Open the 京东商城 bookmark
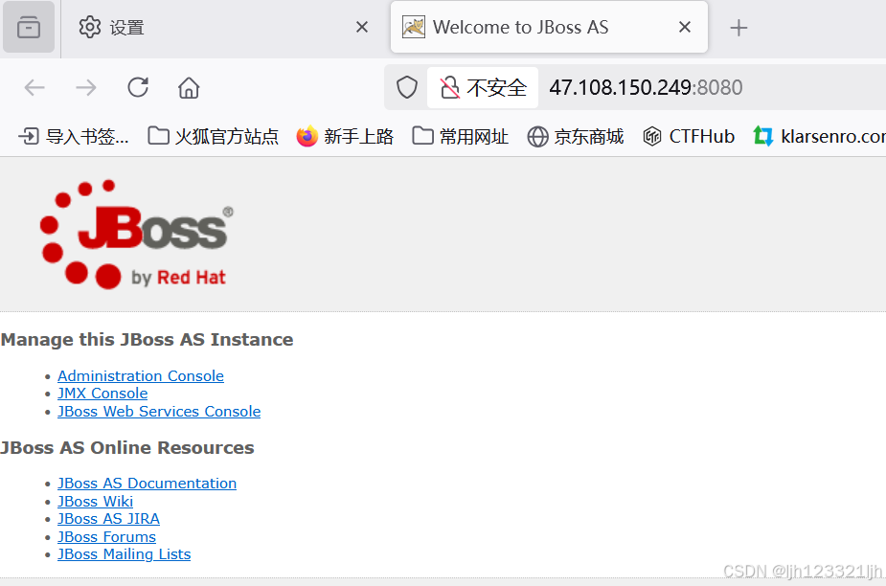Image resolution: width=886 pixels, height=586 pixels. click(576, 136)
